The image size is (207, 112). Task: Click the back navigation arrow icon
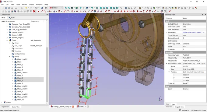tap(81, 8)
